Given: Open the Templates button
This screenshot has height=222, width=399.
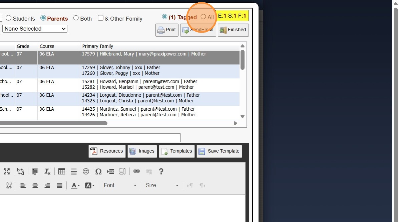Looking at the screenshot, I should [177, 151].
